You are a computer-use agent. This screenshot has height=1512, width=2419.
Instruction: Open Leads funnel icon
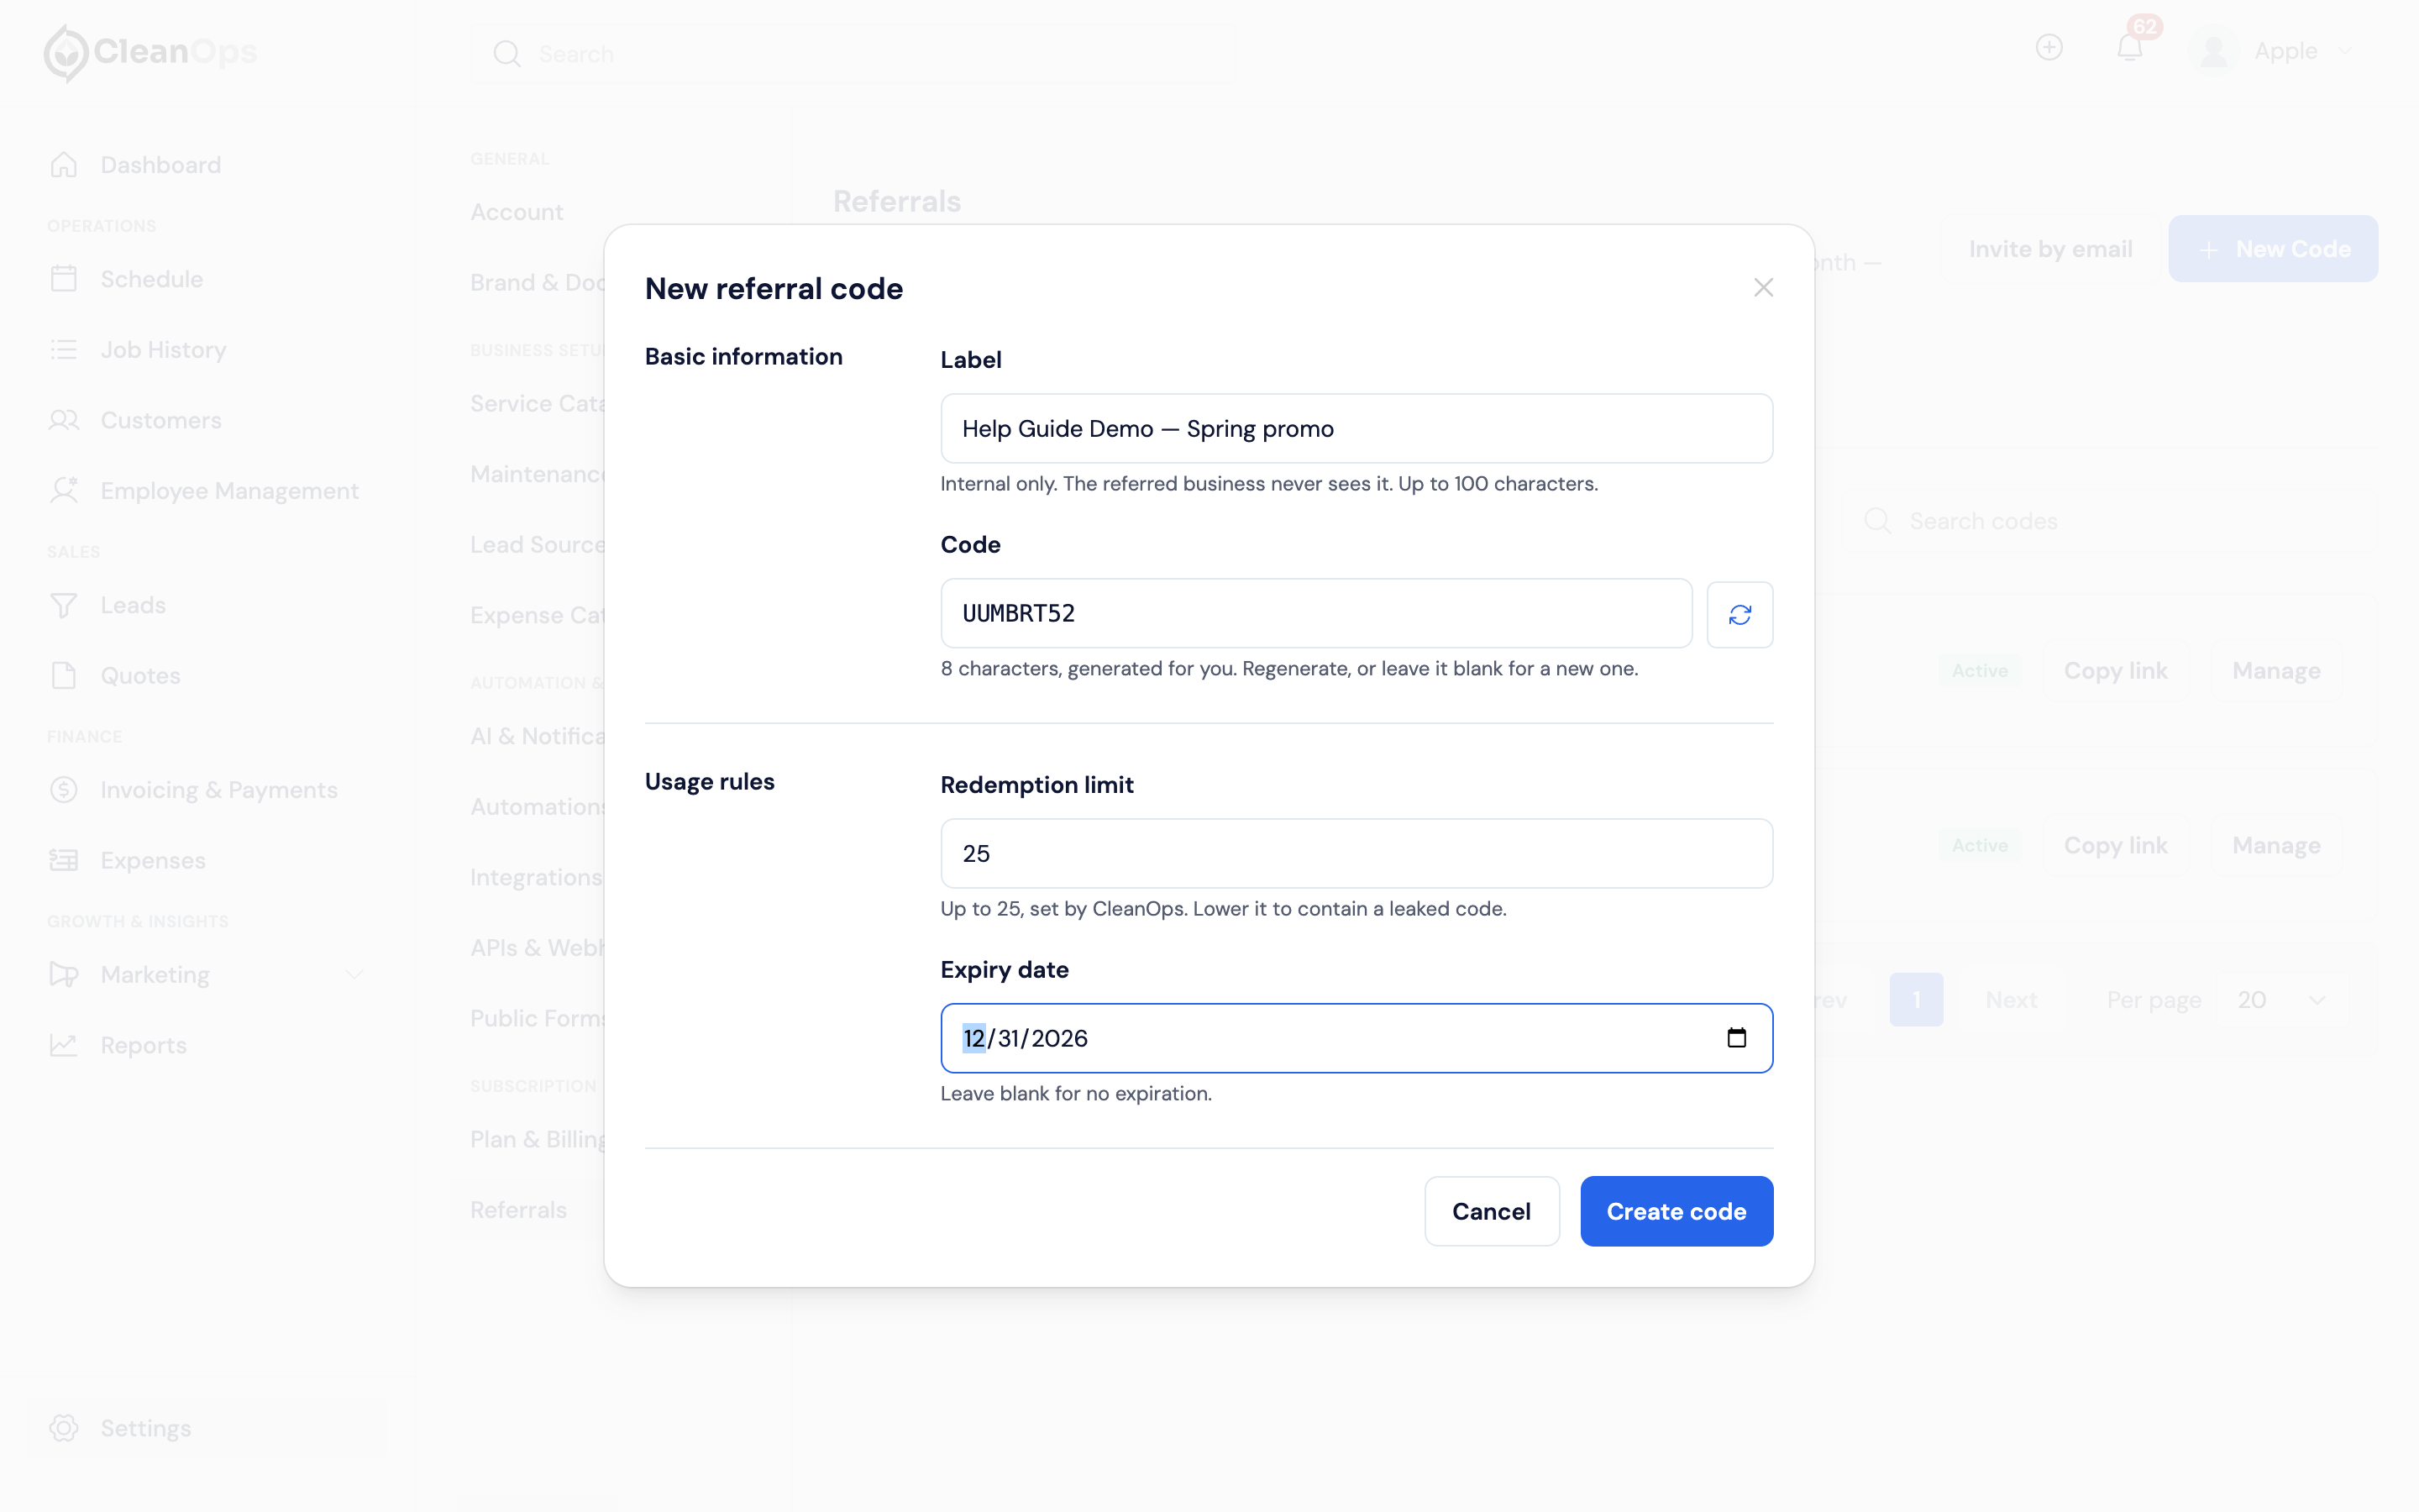(x=64, y=606)
